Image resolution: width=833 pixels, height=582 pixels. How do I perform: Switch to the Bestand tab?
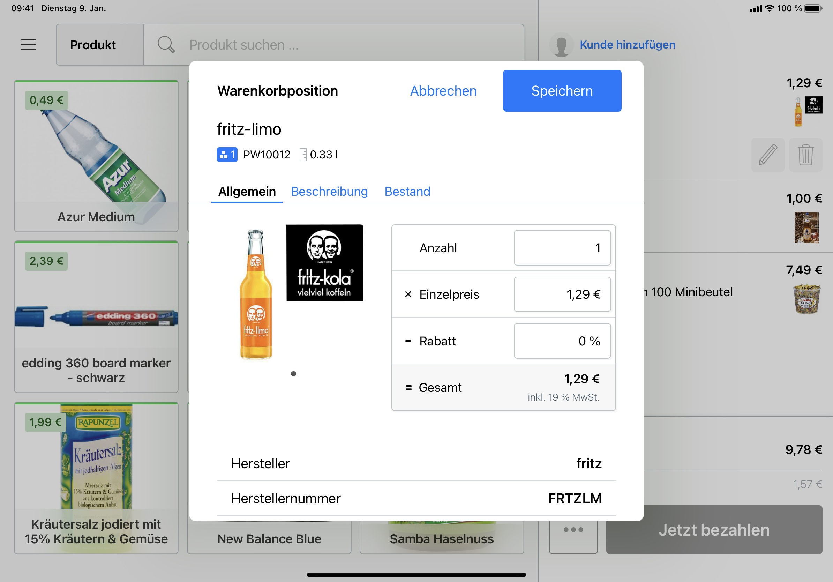pyautogui.click(x=407, y=191)
